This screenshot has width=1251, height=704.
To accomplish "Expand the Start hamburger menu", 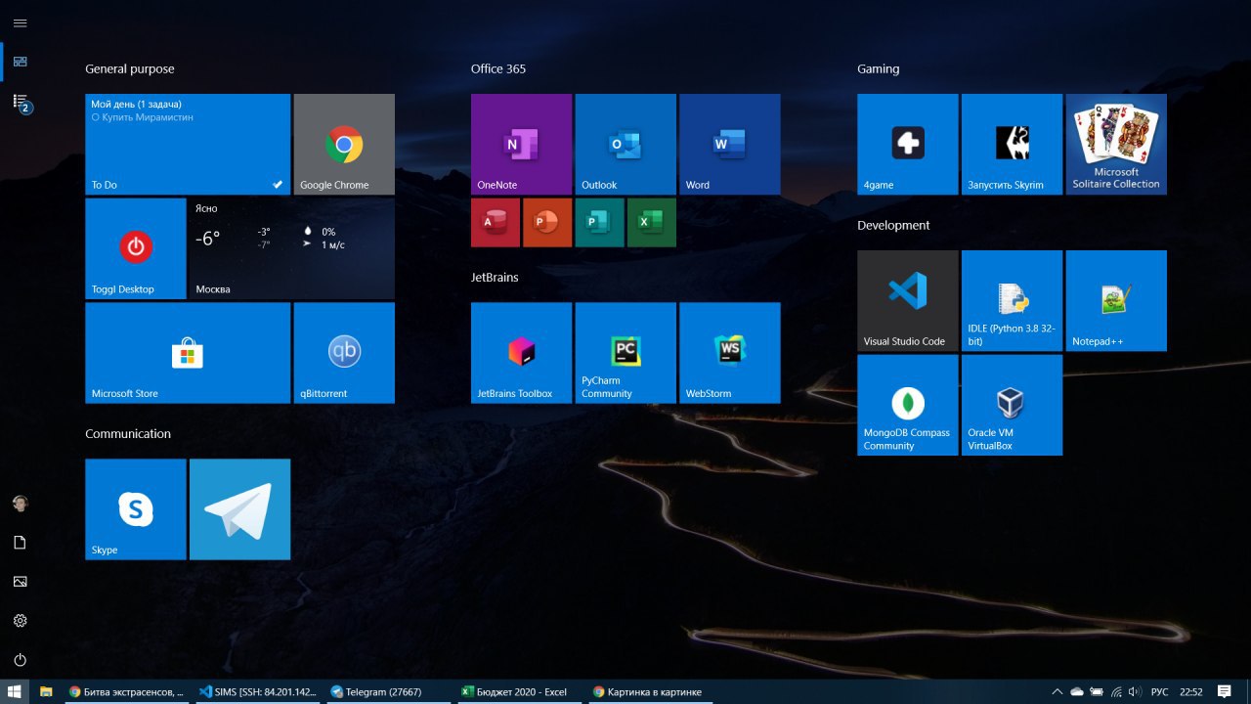I will point(20,22).
